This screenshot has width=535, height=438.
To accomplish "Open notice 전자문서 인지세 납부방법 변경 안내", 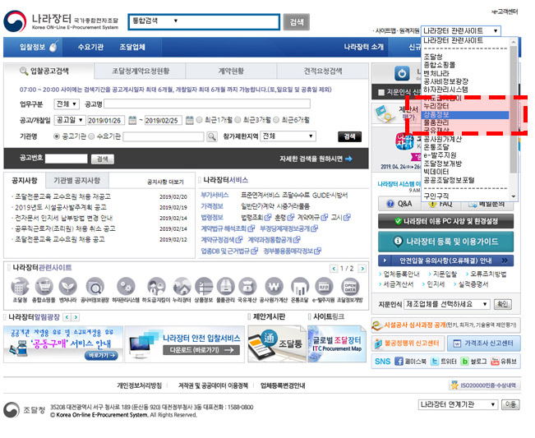I will pos(64,218).
